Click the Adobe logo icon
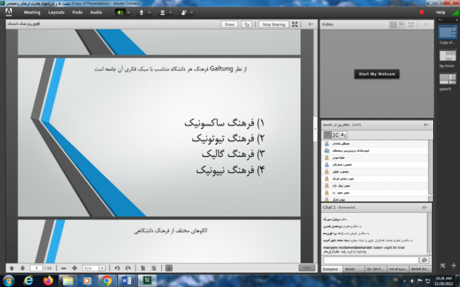This screenshot has width=460, height=287. point(9,12)
